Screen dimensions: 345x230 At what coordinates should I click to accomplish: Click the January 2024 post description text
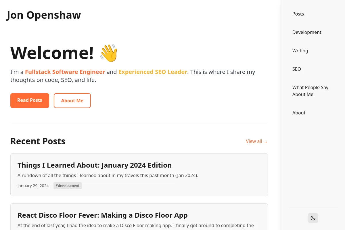[x=108, y=175]
